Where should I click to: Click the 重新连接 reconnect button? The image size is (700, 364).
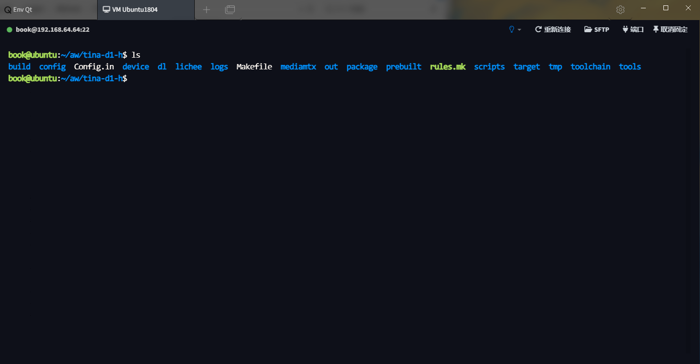(x=553, y=29)
